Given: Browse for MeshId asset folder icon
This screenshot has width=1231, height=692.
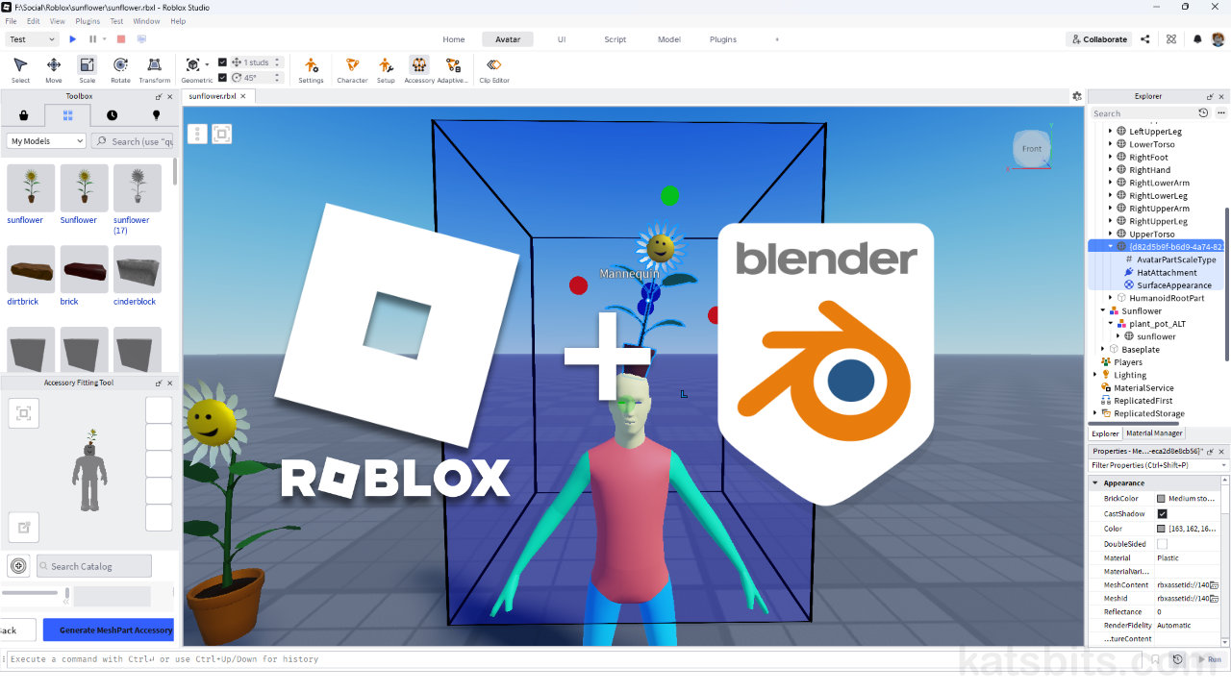Looking at the screenshot, I should tap(1215, 599).
